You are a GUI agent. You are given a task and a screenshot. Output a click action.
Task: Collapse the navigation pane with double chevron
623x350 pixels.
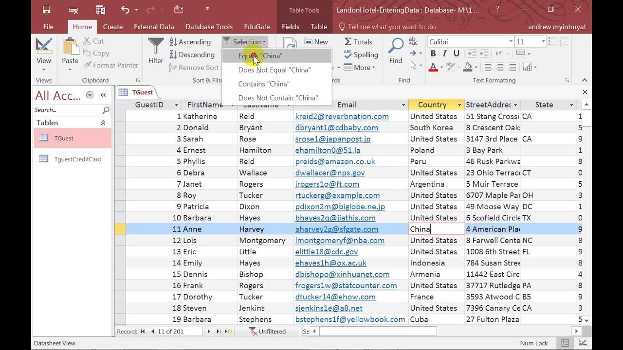(103, 95)
